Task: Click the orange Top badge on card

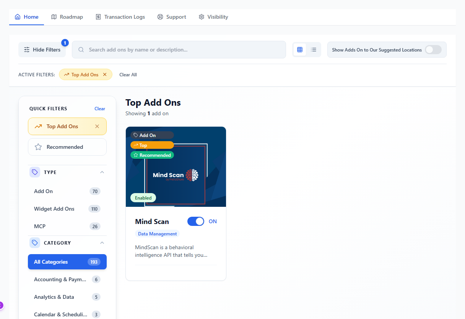Action: point(152,145)
